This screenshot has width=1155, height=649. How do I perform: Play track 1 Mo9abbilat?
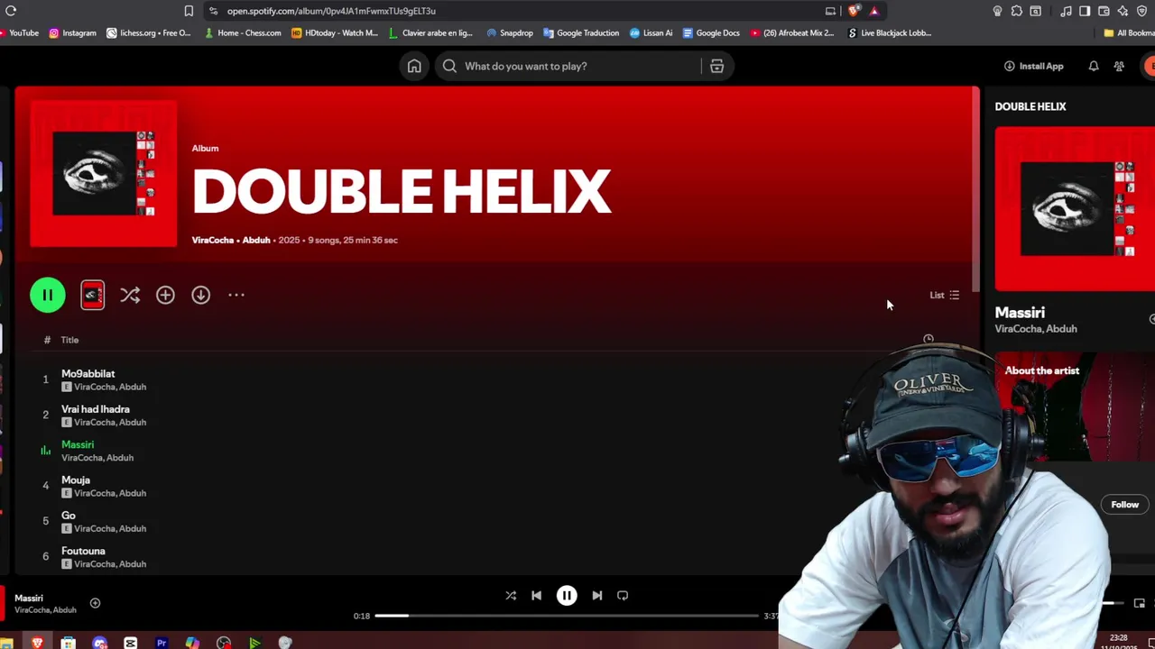[88, 373]
